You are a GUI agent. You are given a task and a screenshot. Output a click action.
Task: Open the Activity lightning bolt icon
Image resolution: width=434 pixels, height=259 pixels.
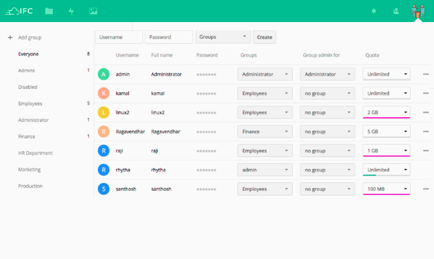[x=71, y=11]
